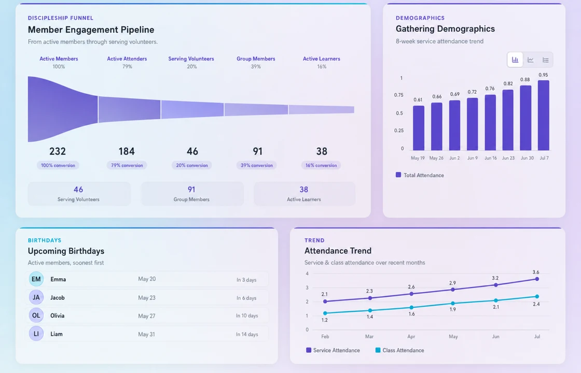
Task: Click the Jun Service Attendance point 3.2
Action: pos(496,285)
